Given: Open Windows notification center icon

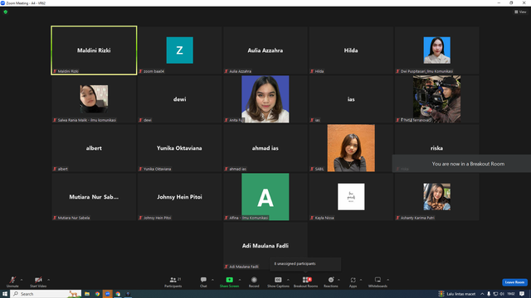Looking at the screenshot, I should 522,294.
